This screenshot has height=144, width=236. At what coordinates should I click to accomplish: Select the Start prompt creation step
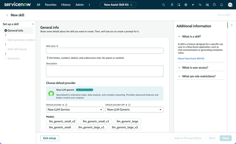[20, 40]
